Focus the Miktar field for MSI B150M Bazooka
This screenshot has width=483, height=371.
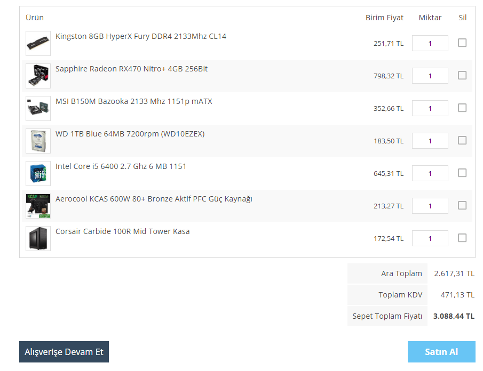pyautogui.click(x=430, y=108)
